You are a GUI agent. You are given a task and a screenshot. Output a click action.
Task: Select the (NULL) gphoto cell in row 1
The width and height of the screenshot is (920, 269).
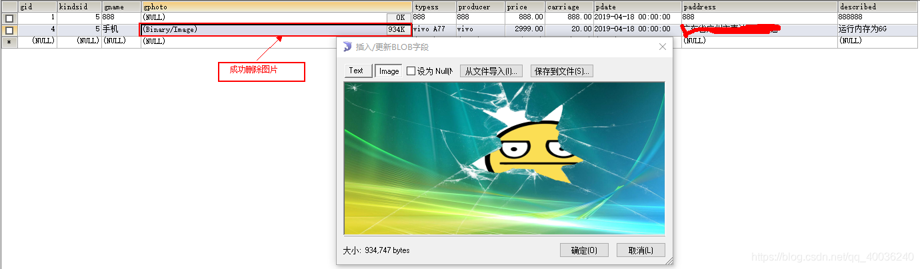point(264,18)
